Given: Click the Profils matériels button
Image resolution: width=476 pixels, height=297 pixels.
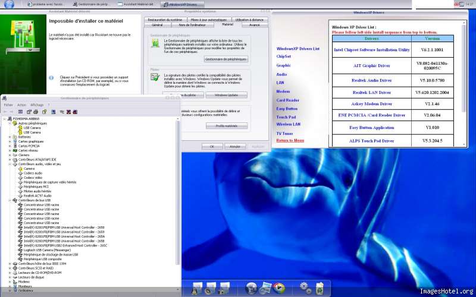Looking at the screenshot, I should (227, 126).
